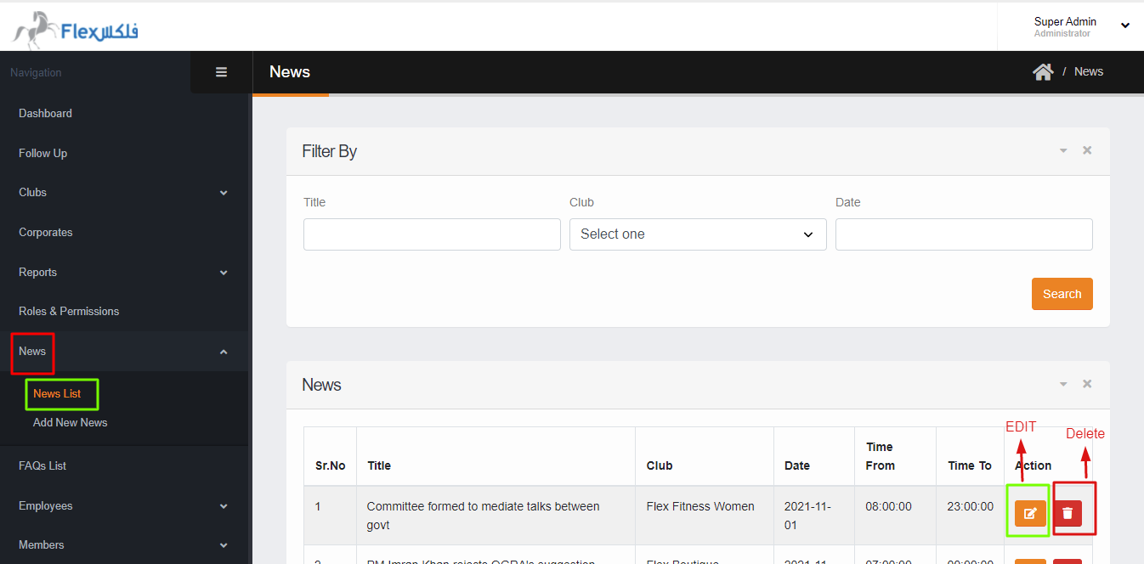Click into the Title filter field
The image size is (1144, 564).
point(432,234)
